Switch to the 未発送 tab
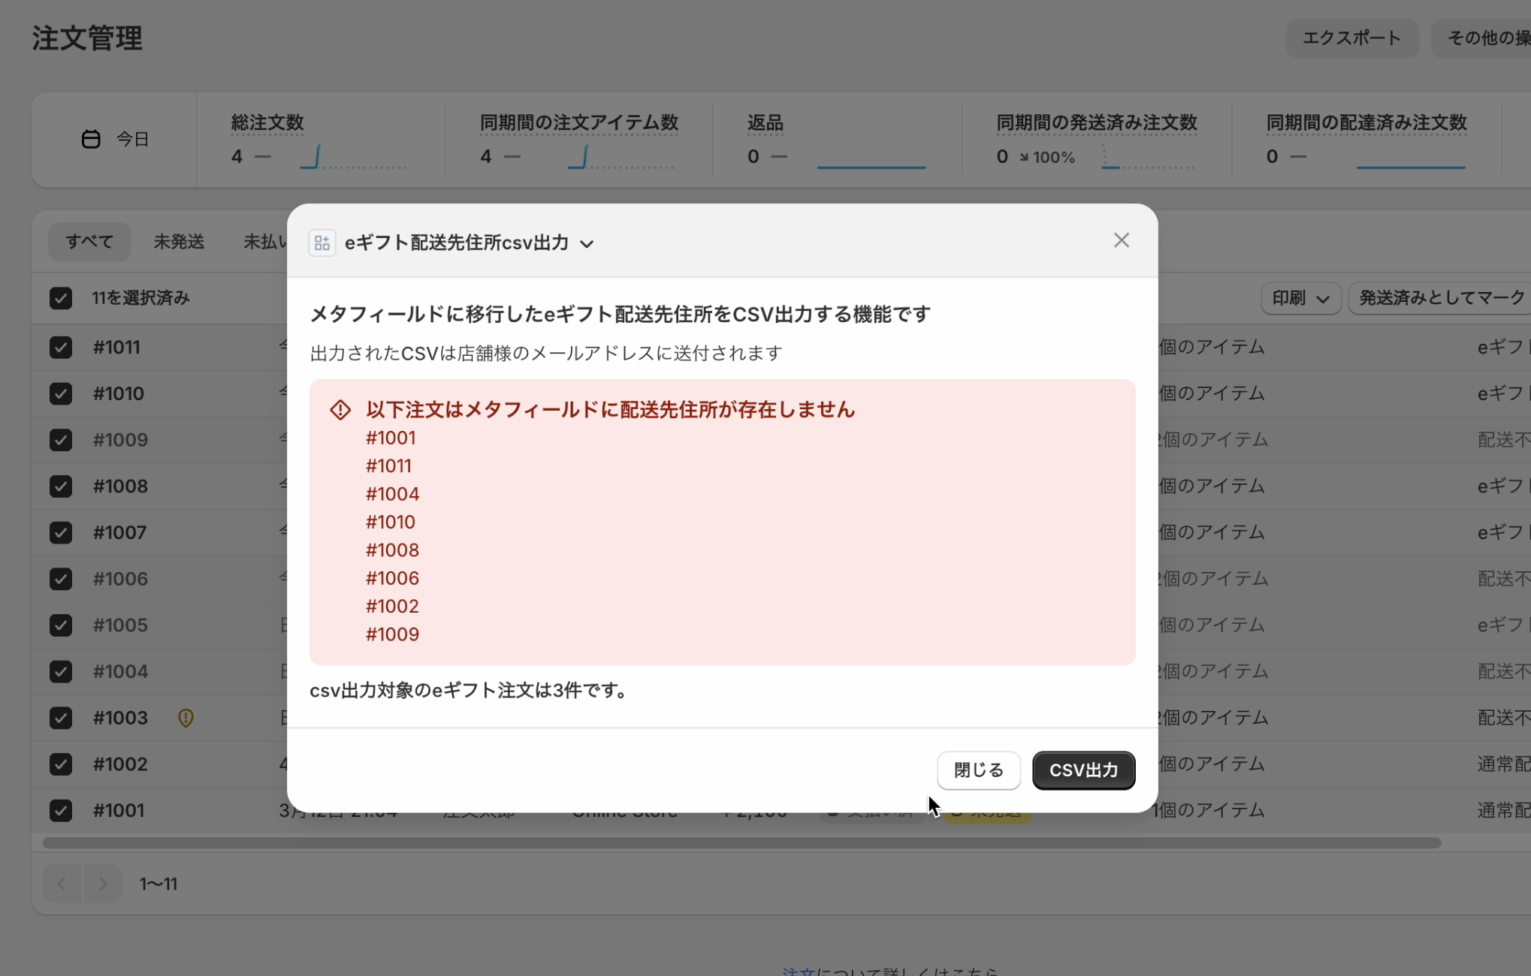This screenshot has width=1531, height=976. tap(179, 242)
